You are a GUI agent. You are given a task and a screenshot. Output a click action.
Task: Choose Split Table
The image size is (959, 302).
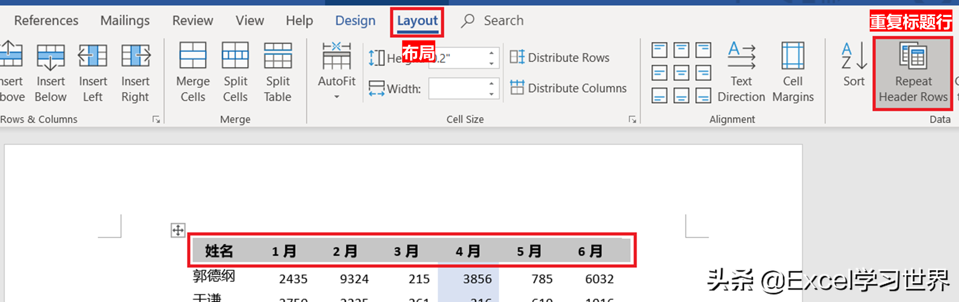click(x=278, y=73)
